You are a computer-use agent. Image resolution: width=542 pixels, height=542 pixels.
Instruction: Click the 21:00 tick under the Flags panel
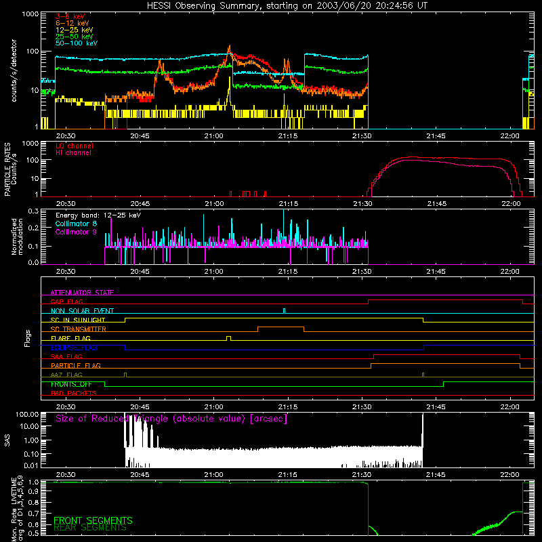tap(213, 407)
